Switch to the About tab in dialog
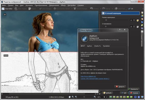The height and width of the screenshot is (100, 145). click(83, 46)
